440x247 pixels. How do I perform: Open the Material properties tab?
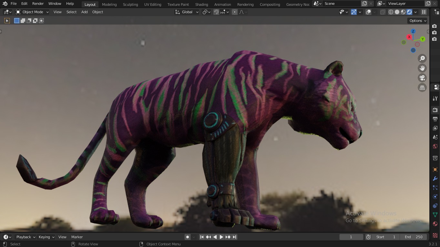point(435,224)
